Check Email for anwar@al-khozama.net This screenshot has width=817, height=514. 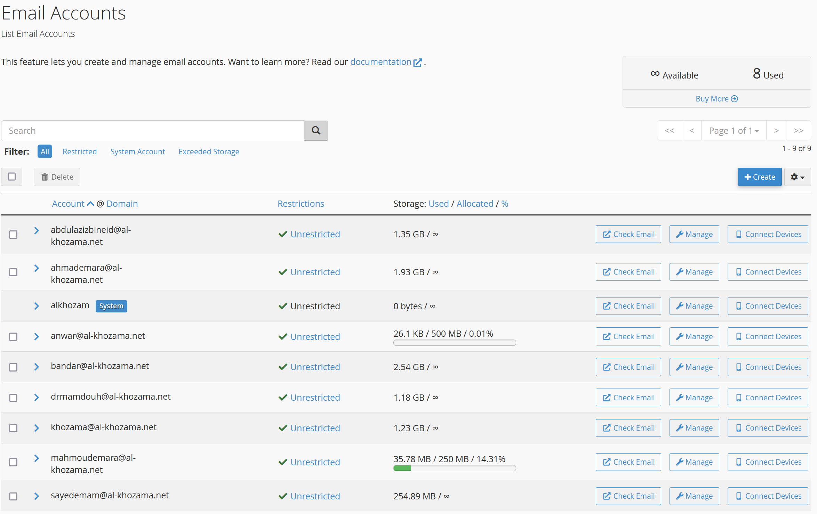point(628,336)
